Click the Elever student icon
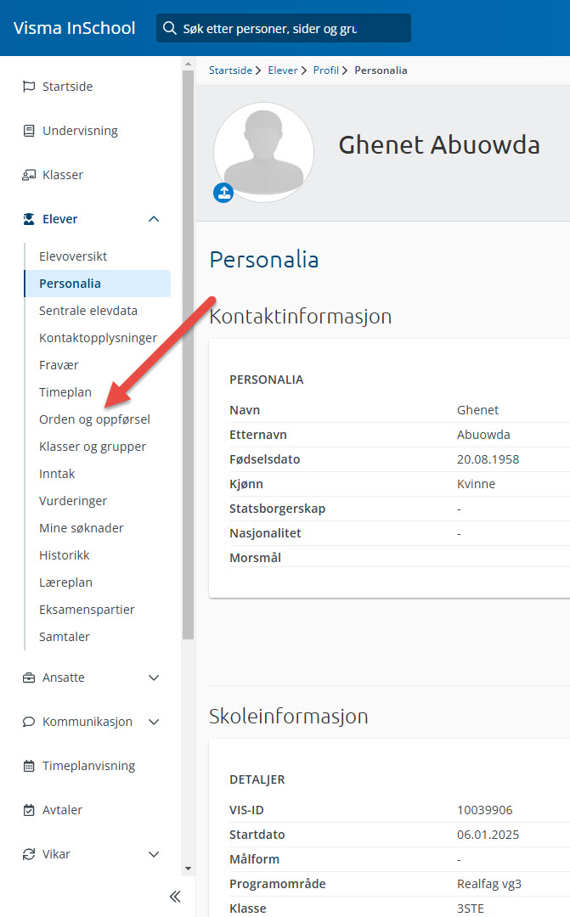The image size is (570, 917). pyautogui.click(x=29, y=219)
